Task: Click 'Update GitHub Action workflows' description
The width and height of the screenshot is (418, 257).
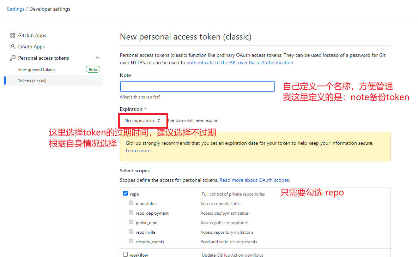Action: coord(232,255)
